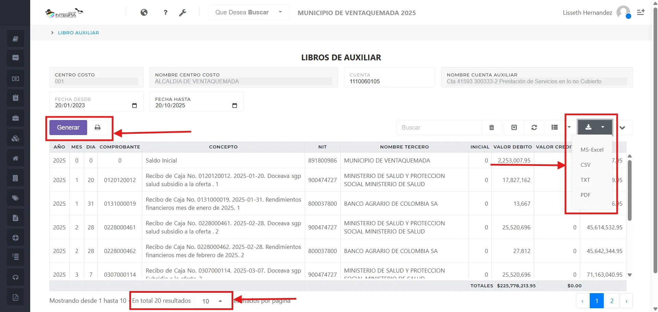Toggle the checkbox icon in the table toolbar
The width and height of the screenshot is (658, 312).
click(x=514, y=127)
